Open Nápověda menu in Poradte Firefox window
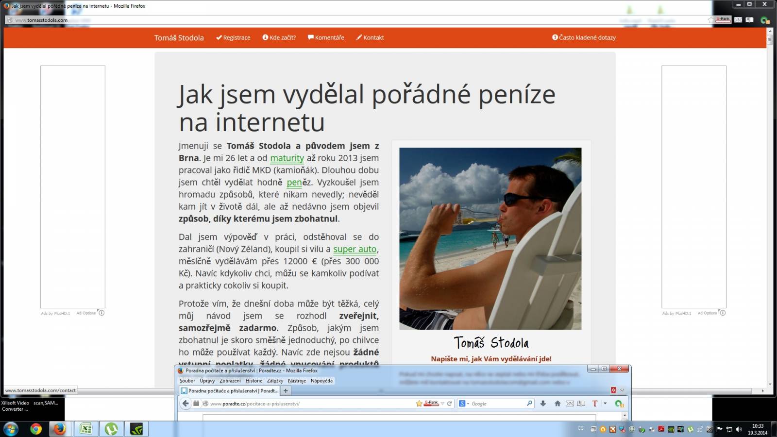This screenshot has width=777, height=437. click(321, 381)
